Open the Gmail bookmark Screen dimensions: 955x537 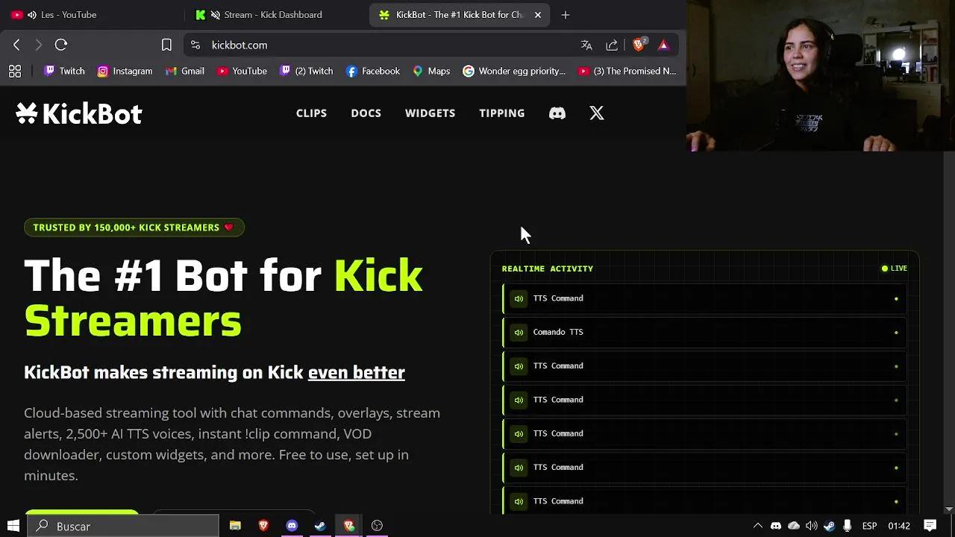click(x=184, y=71)
